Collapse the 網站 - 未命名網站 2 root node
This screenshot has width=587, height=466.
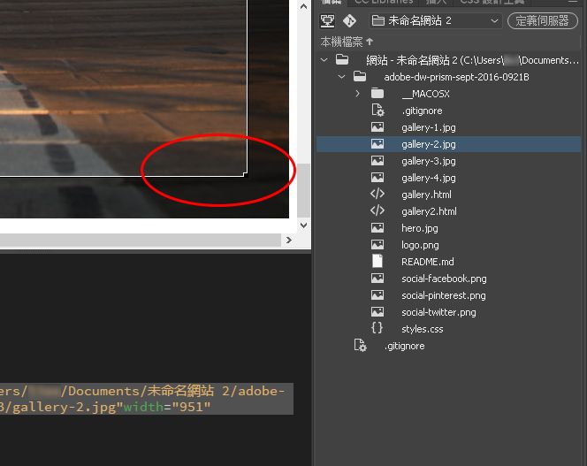[324, 60]
